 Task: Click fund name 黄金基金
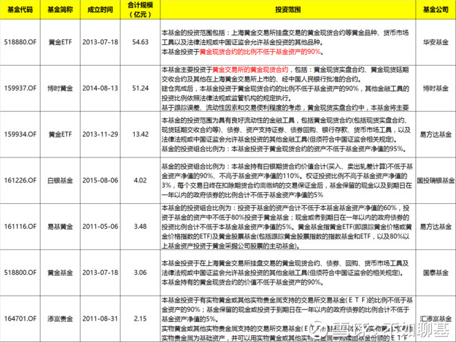pos(60,273)
